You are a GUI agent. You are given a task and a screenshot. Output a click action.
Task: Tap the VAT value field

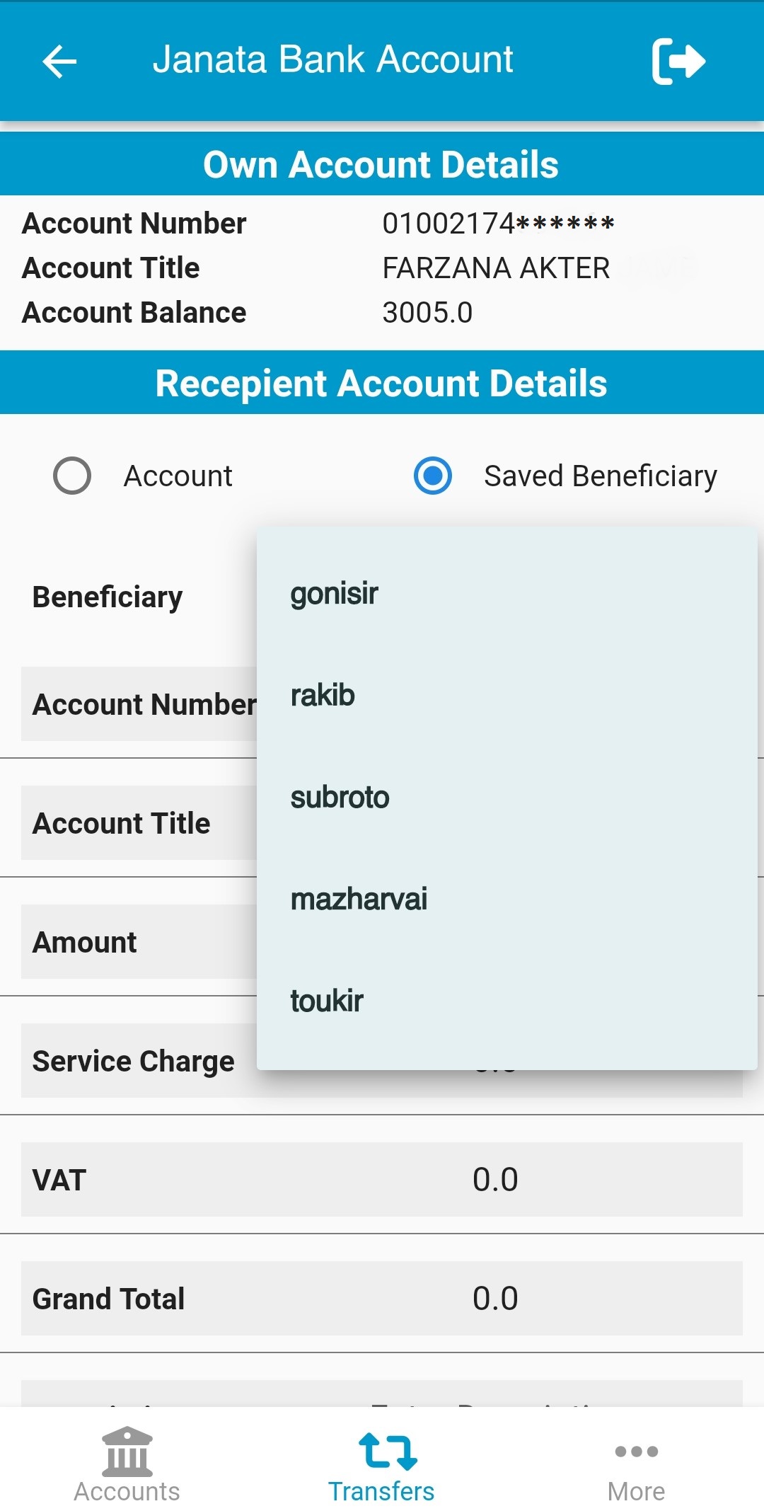(495, 1180)
